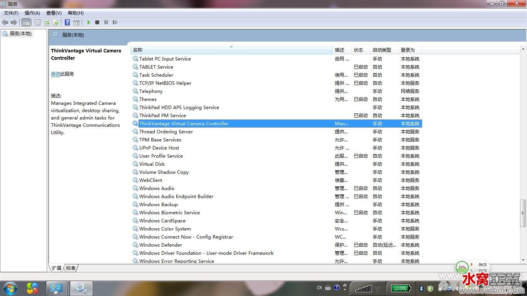Select the Task Scheduler service
Image resolution: width=527 pixels, height=296 pixels.
click(277, 75)
